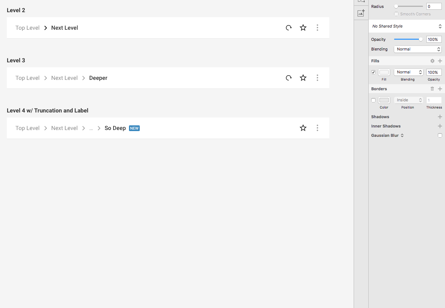
Task: Open the kebab menu on the Level 4 breadcrumb
Action: point(317,128)
